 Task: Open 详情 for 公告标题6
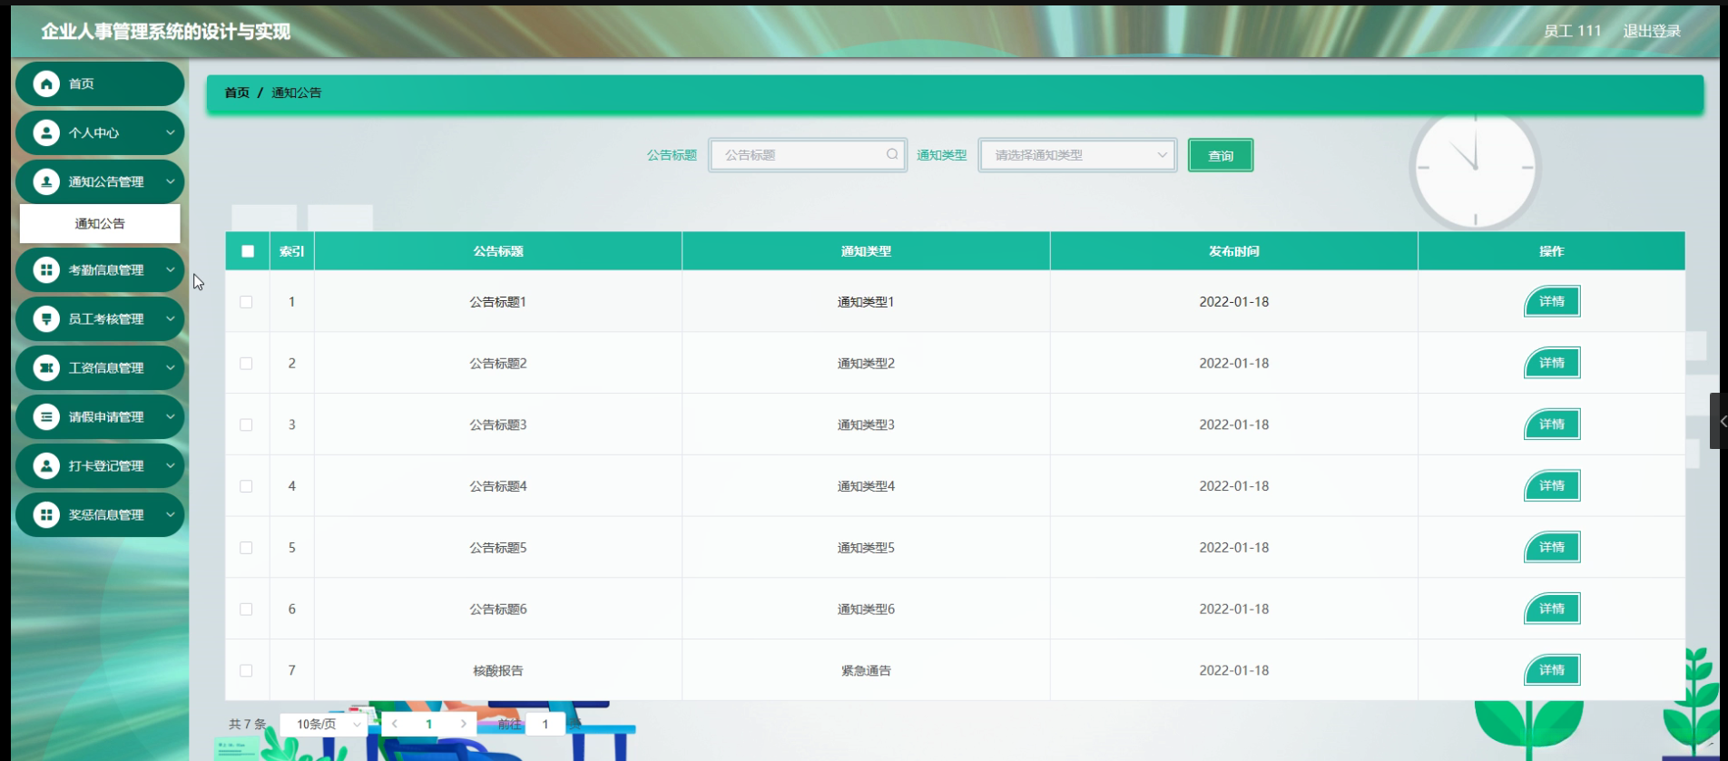tap(1552, 610)
